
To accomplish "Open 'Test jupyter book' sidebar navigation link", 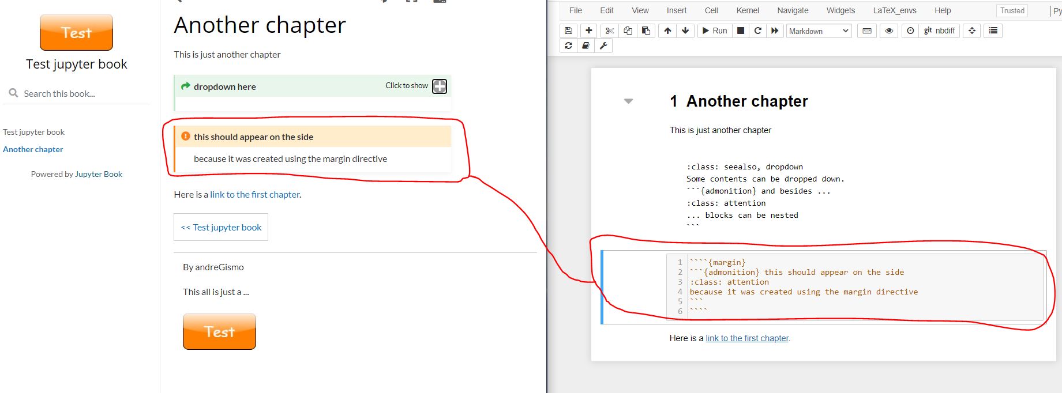I will tap(33, 132).
